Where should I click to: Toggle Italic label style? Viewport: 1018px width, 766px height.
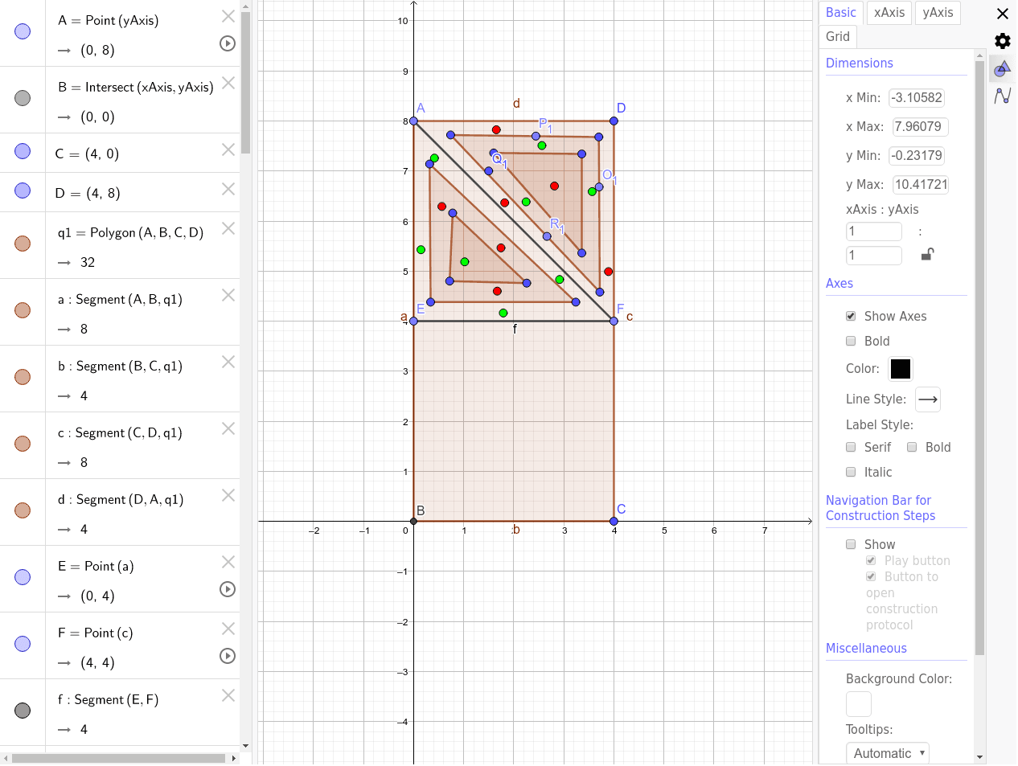click(851, 472)
